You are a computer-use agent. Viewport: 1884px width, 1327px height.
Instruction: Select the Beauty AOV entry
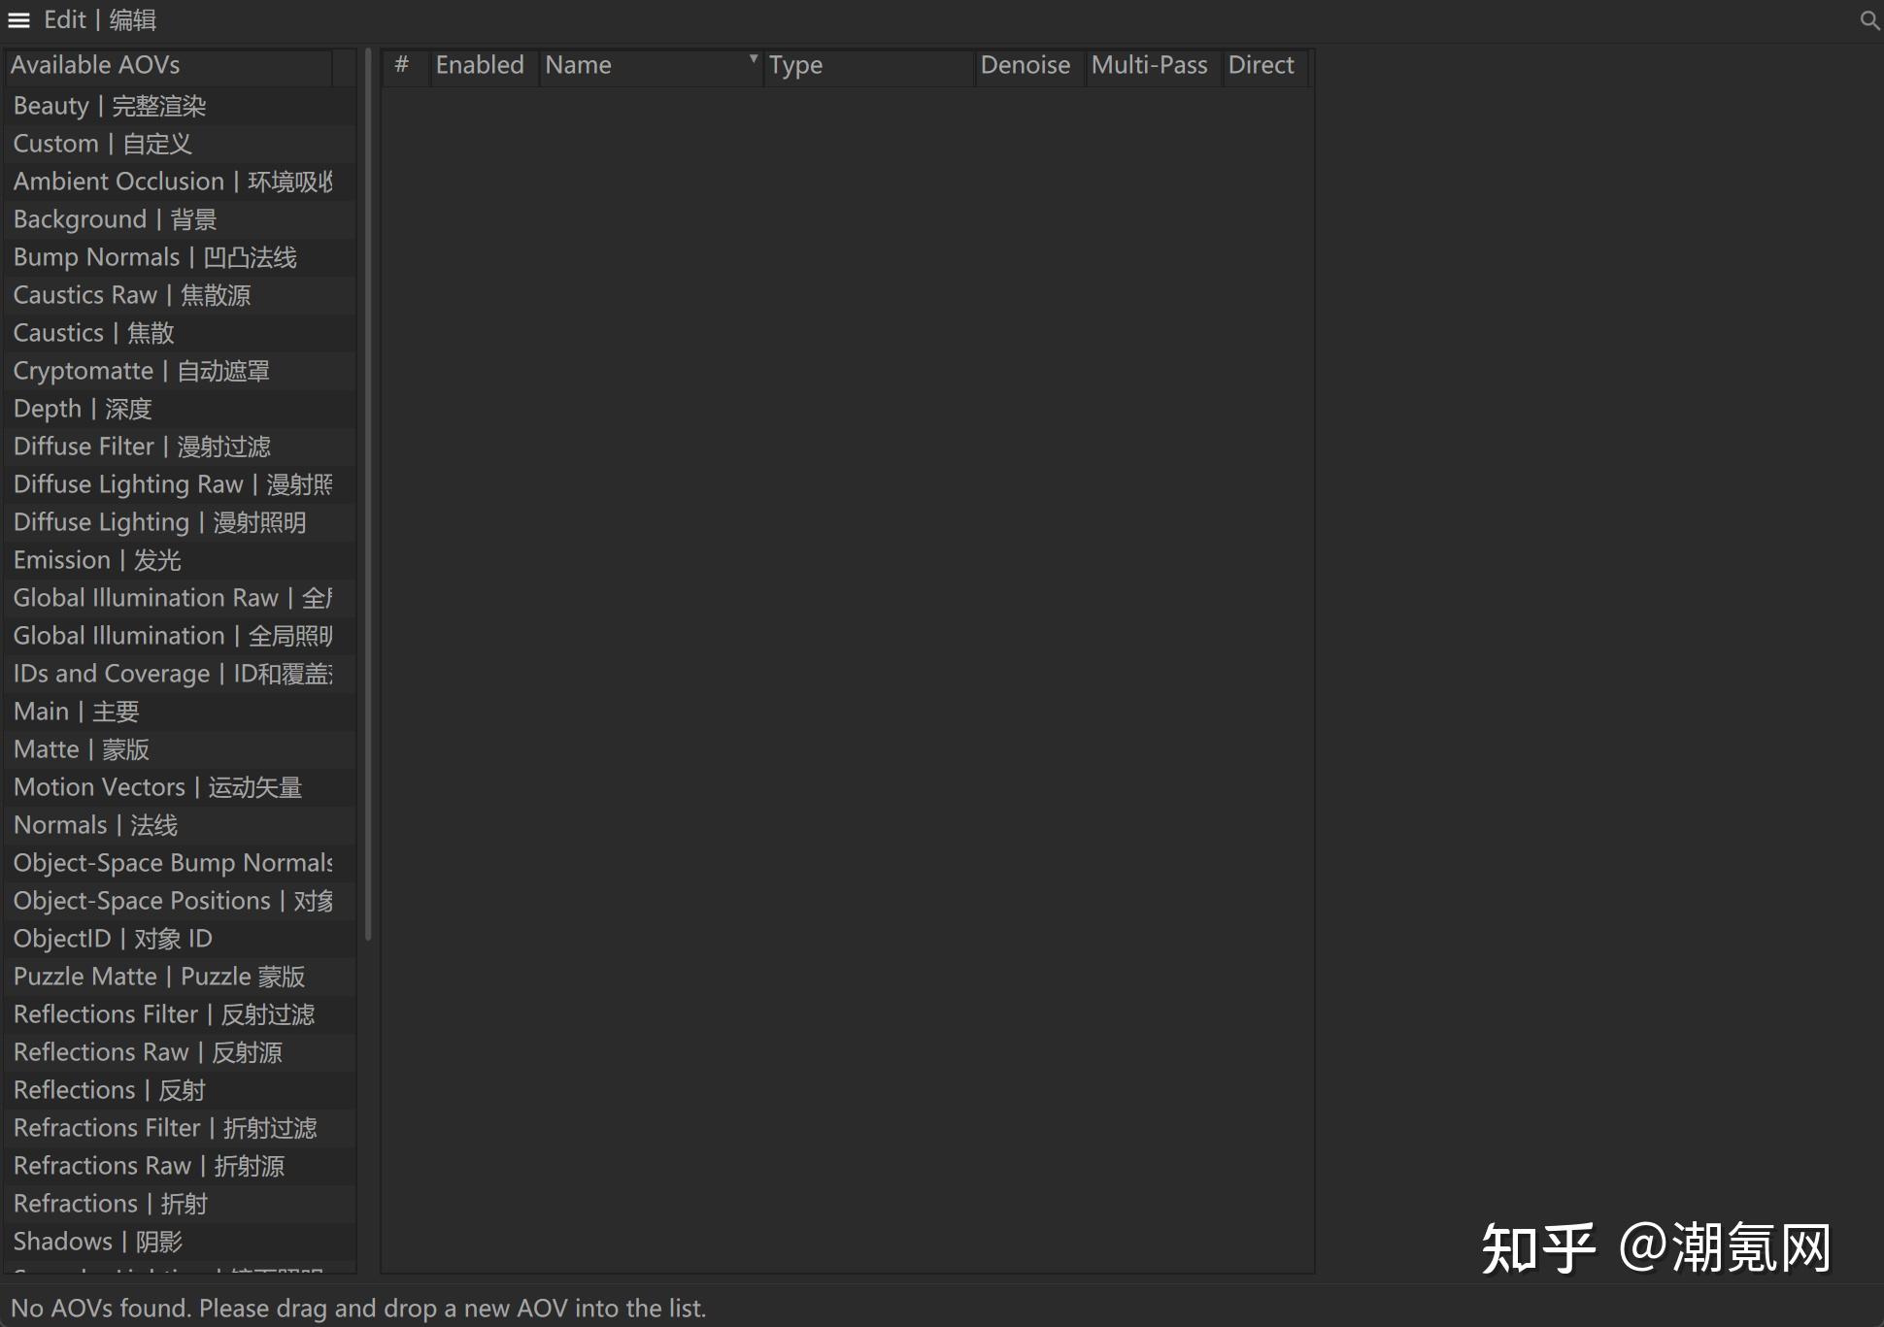click(111, 106)
